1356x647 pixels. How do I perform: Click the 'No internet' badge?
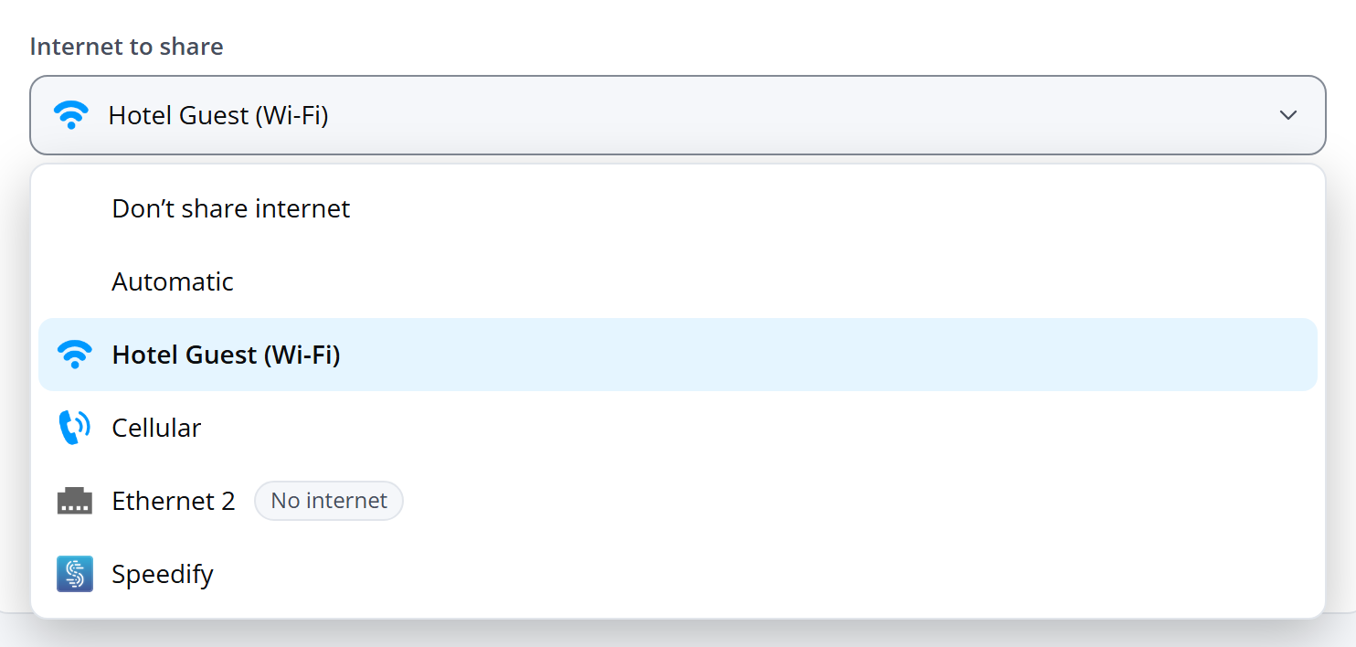tap(329, 501)
